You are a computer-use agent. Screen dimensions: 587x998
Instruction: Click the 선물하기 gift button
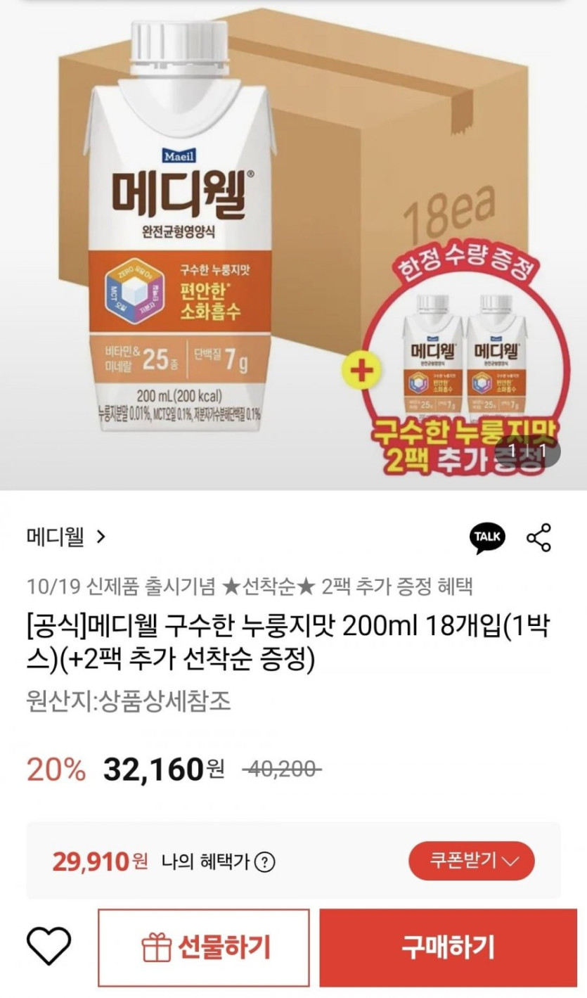[203, 947]
